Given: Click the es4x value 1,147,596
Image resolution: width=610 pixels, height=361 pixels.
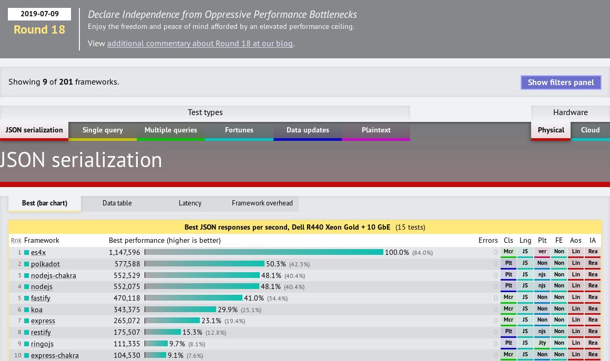Looking at the screenshot, I should pos(125,253).
